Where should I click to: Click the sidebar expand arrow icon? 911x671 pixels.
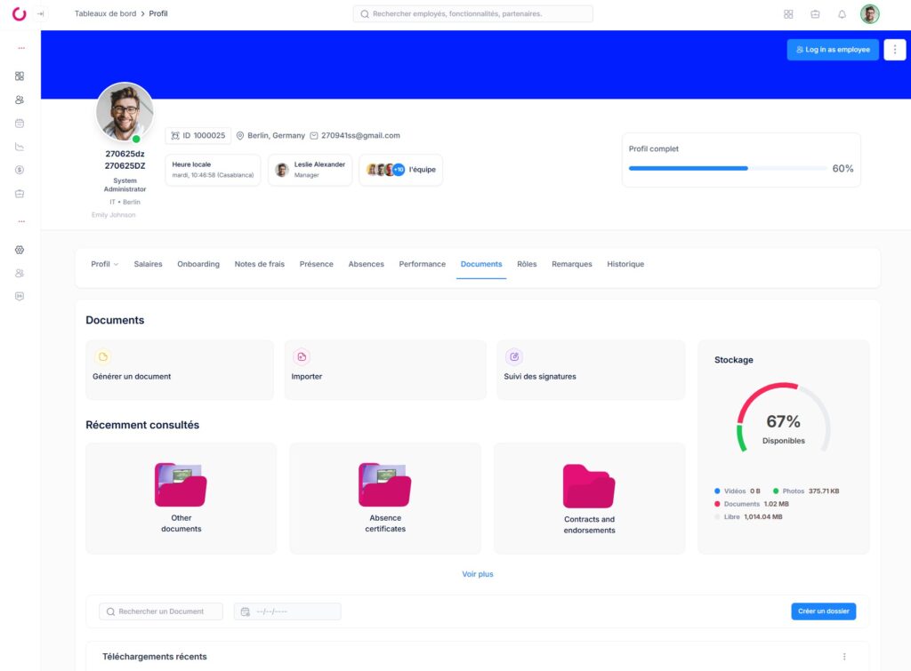coord(40,14)
